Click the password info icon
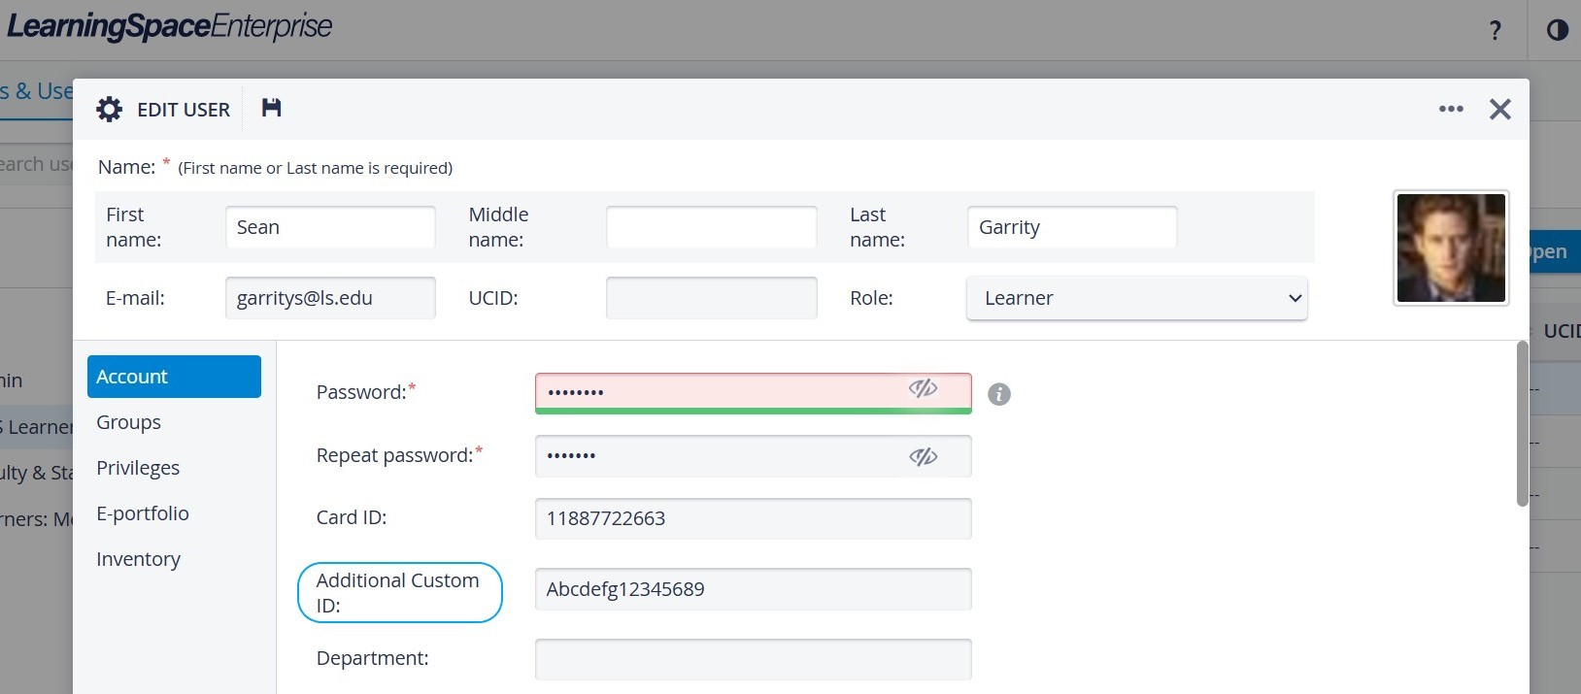 [999, 394]
